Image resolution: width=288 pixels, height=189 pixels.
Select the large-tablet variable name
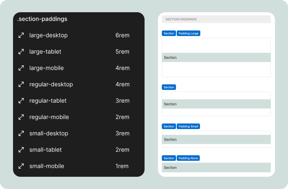[45, 52]
